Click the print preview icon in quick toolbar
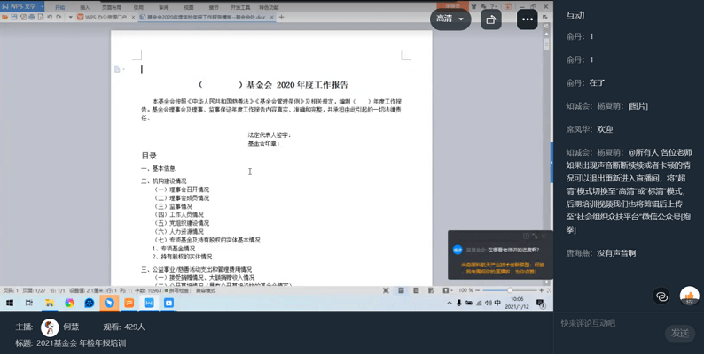Screen dimensions: 704x354 tap(41, 17)
